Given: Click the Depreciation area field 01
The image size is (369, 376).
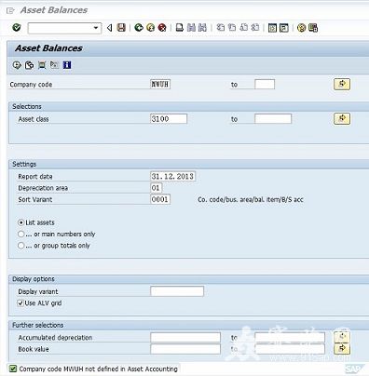Looking at the screenshot, I should click(156, 188).
